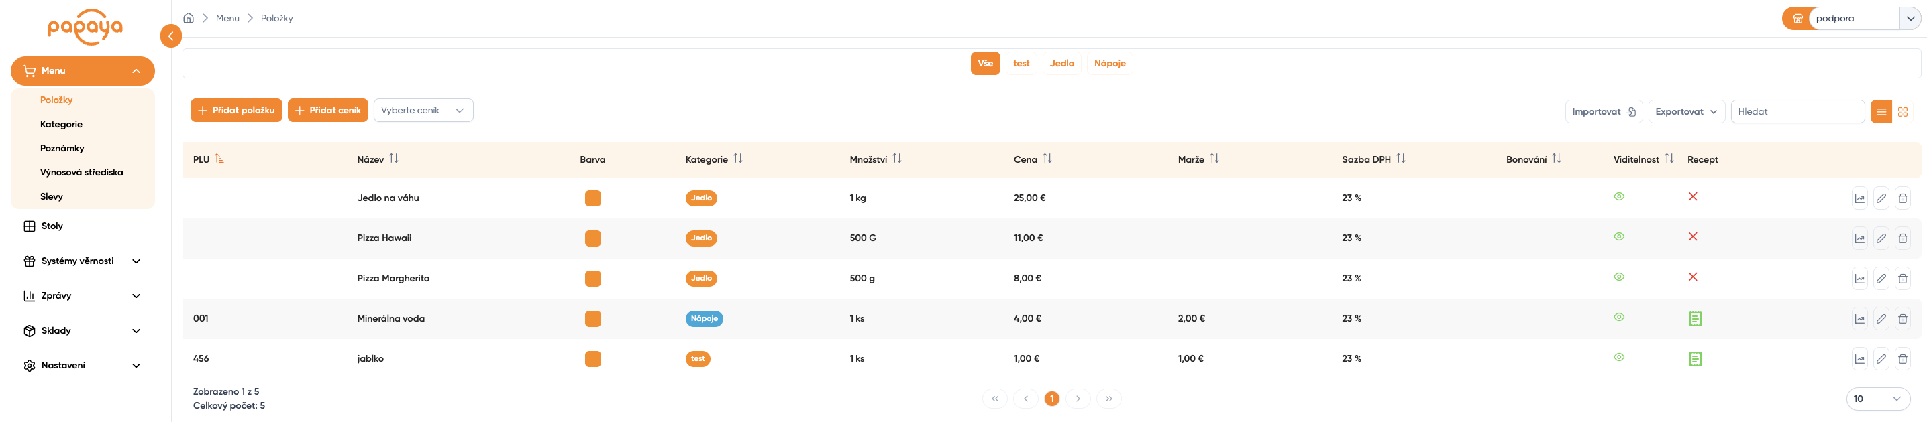Screen dimensions: 1927x422
Task: Click the papaya logo
Action: 85,27
